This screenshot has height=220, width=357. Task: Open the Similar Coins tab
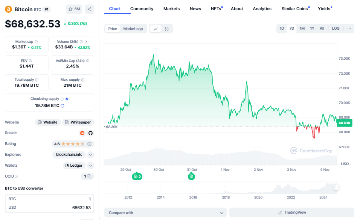pyautogui.click(x=295, y=9)
